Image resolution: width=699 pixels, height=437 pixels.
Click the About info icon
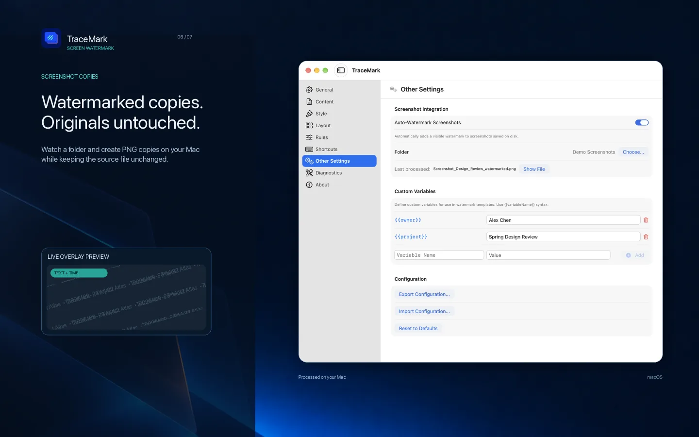point(309,185)
